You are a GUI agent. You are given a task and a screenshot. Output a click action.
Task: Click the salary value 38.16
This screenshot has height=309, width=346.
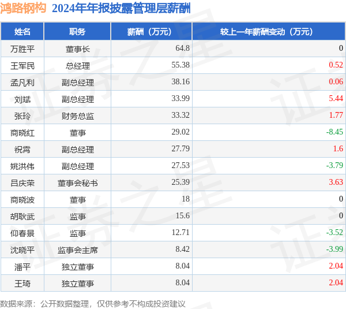pos(180,82)
